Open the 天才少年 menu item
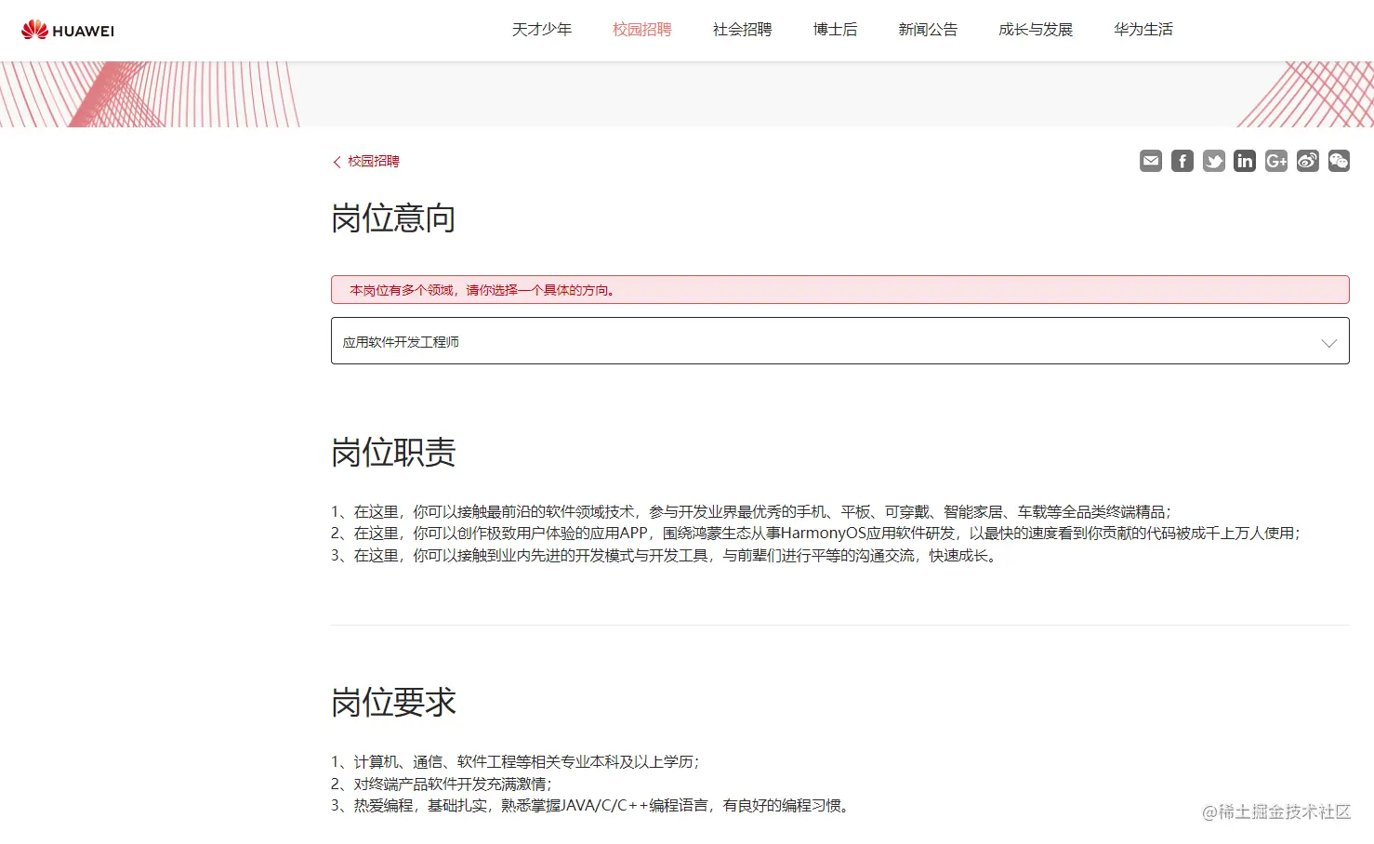The width and height of the screenshot is (1374, 844). coord(542,30)
